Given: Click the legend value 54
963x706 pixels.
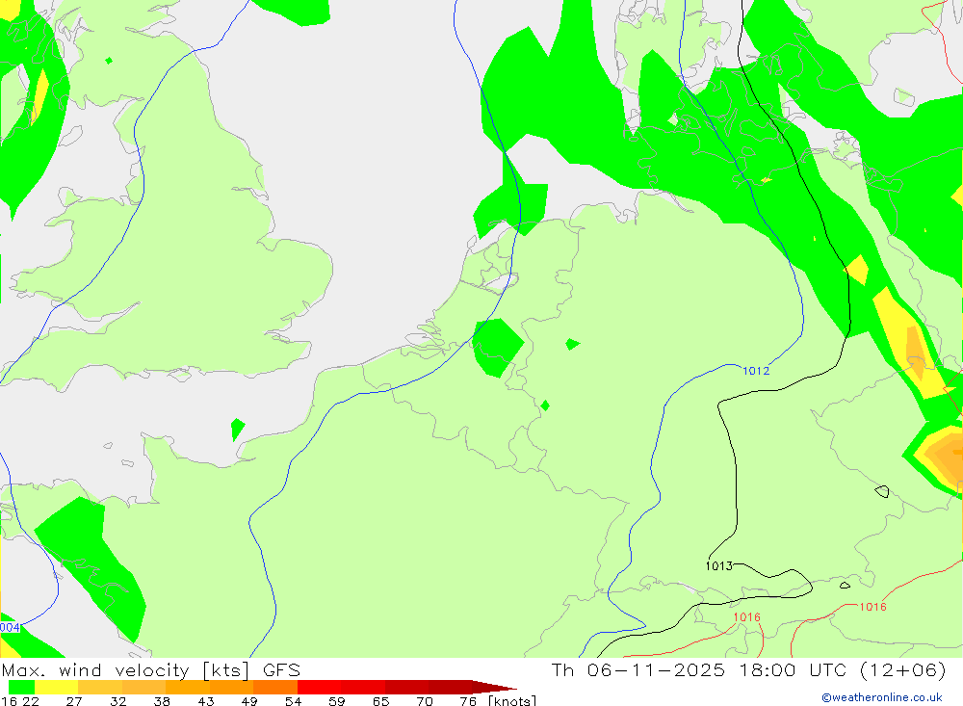Looking at the screenshot, I should pos(293,701).
